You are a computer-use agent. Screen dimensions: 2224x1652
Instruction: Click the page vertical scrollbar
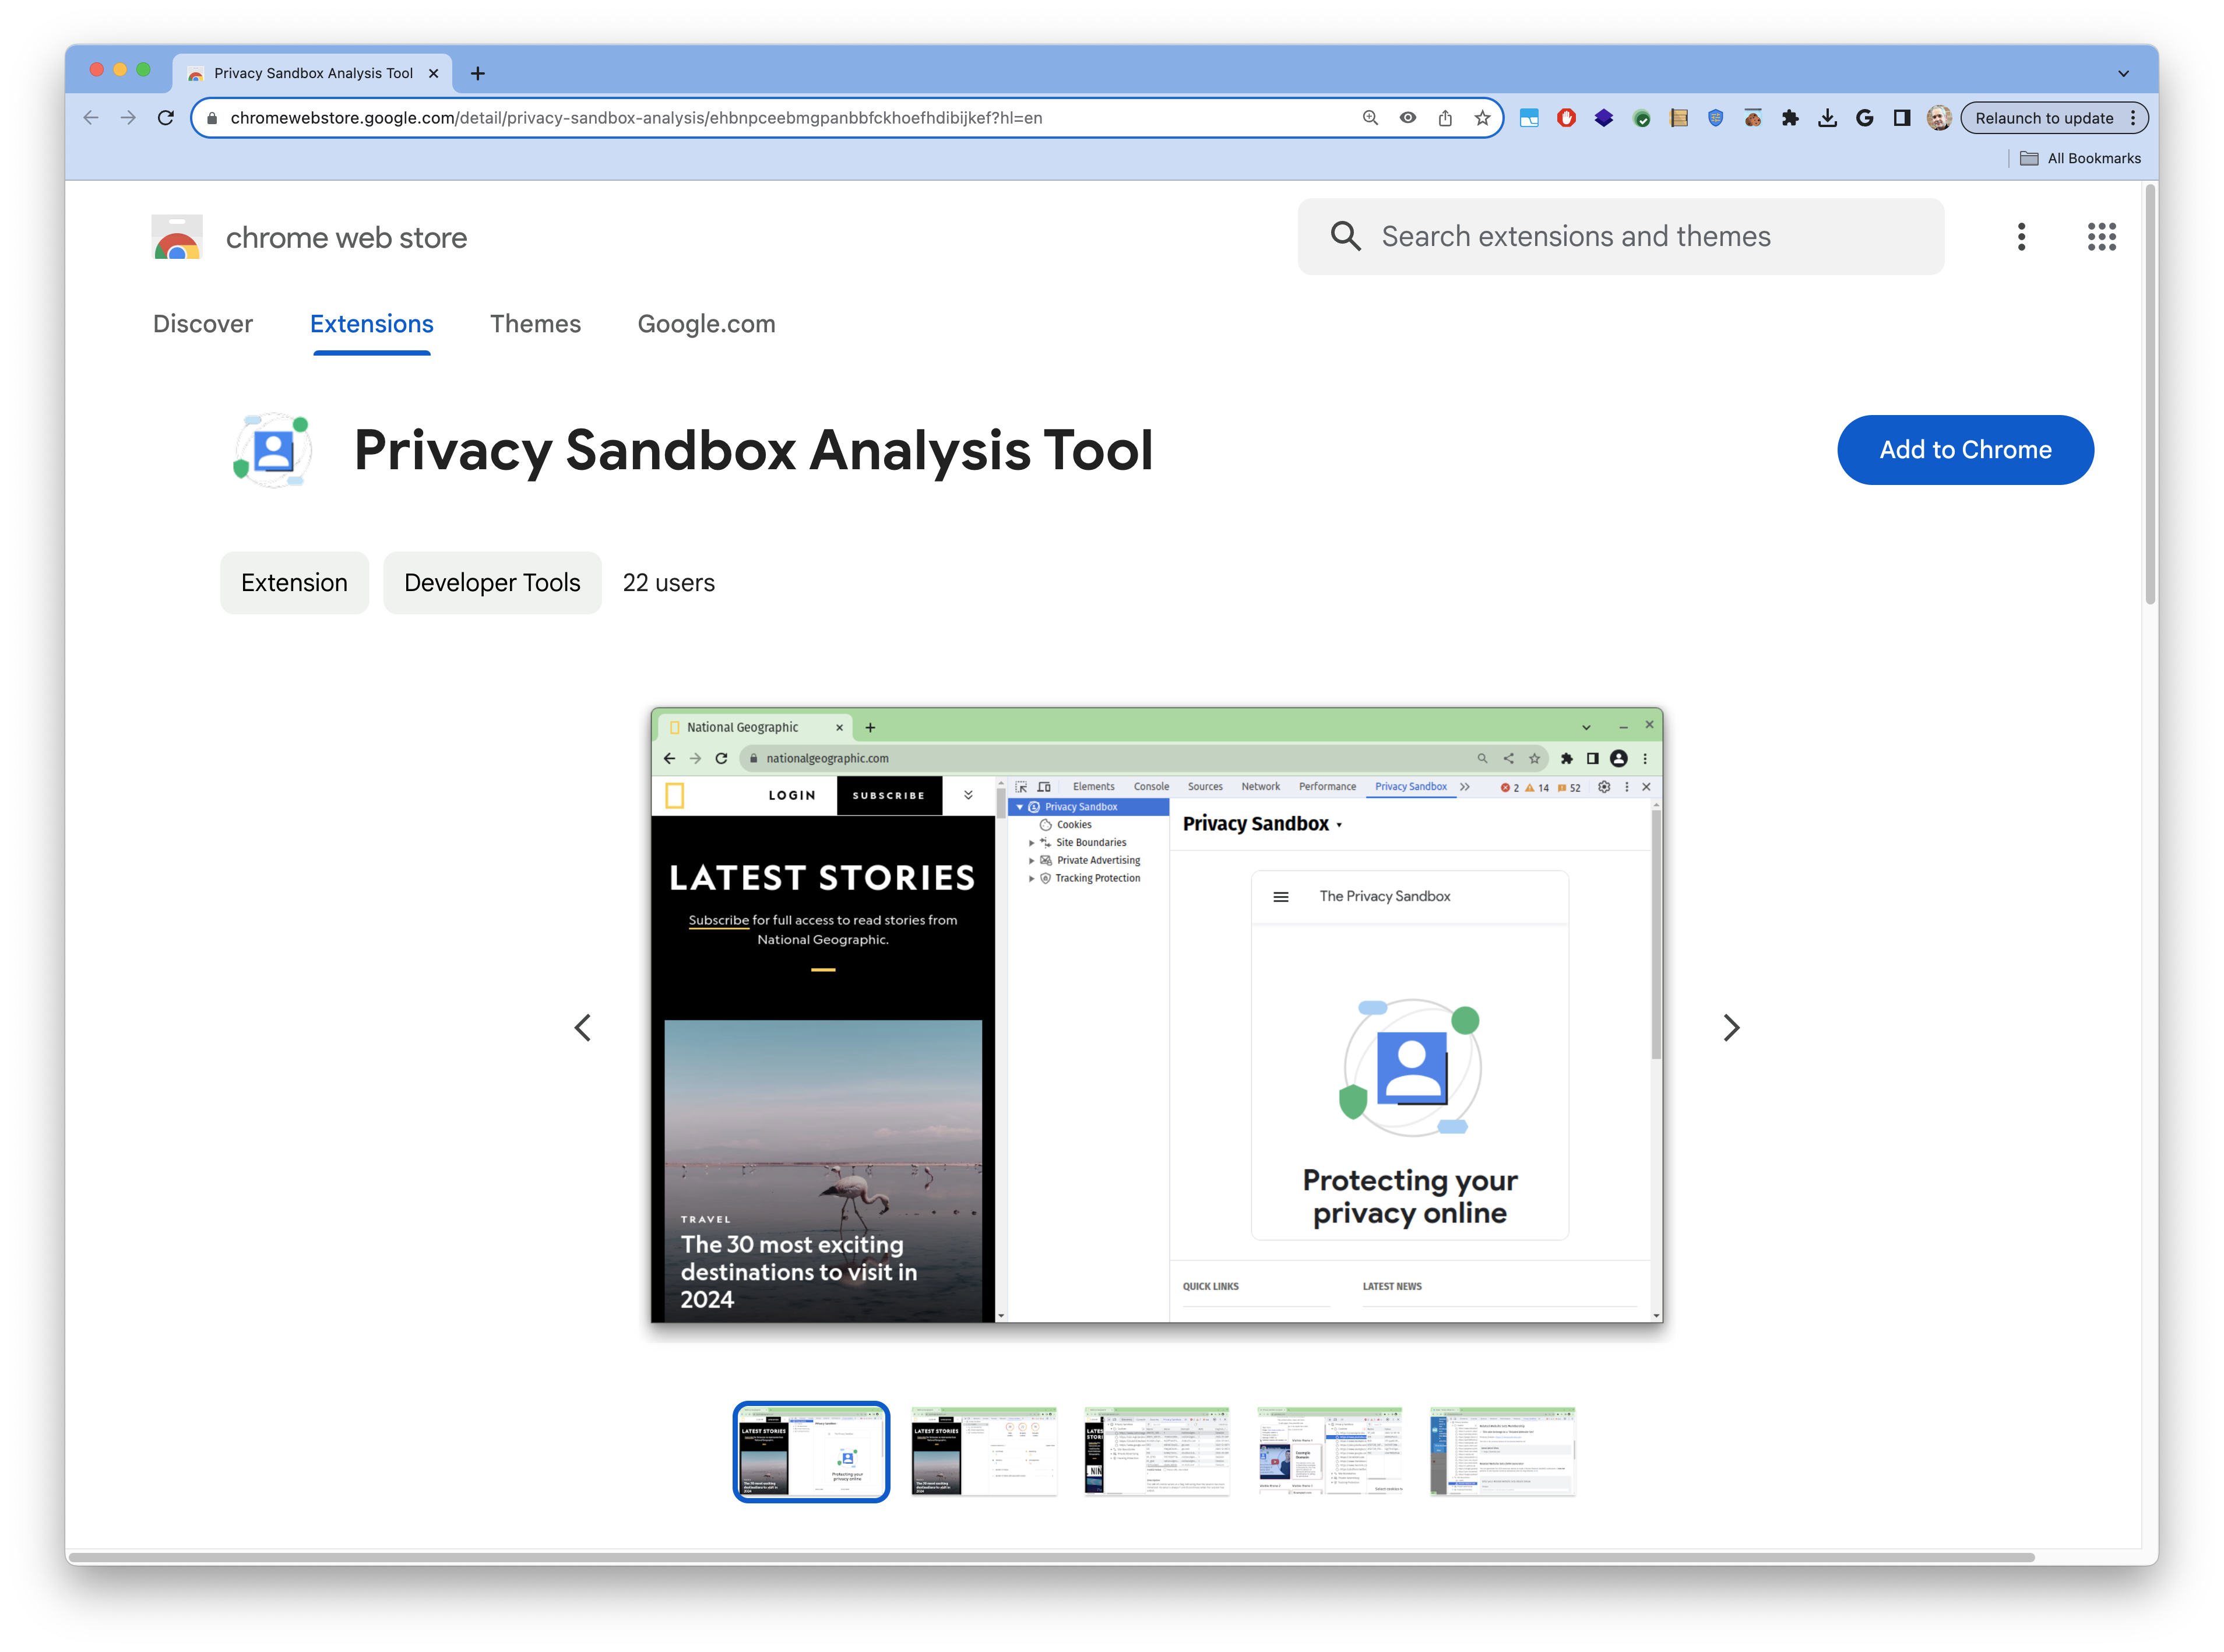[2149, 395]
